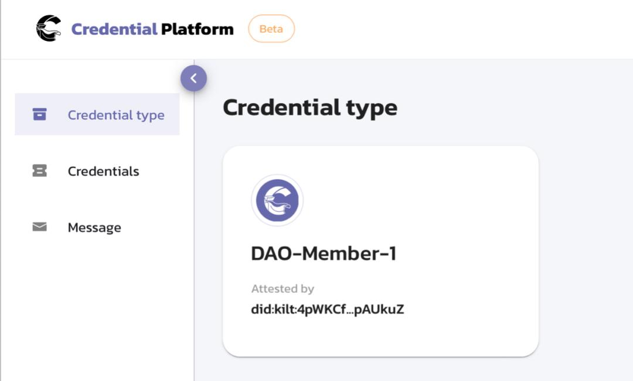The image size is (633, 381).
Task: Click the 'Credential type' page heading
Action: click(x=309, y=108)
